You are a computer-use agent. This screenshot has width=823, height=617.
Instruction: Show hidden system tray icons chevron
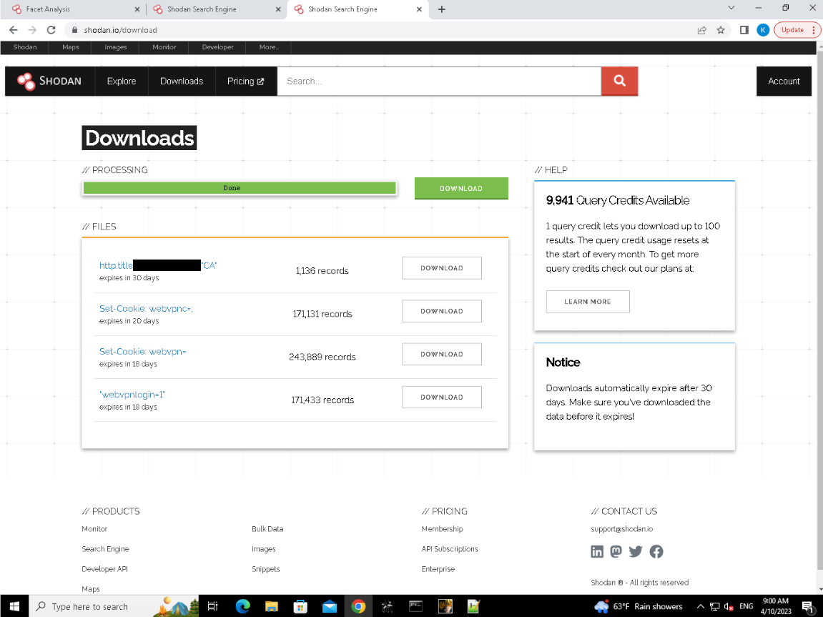pos(700,606)
